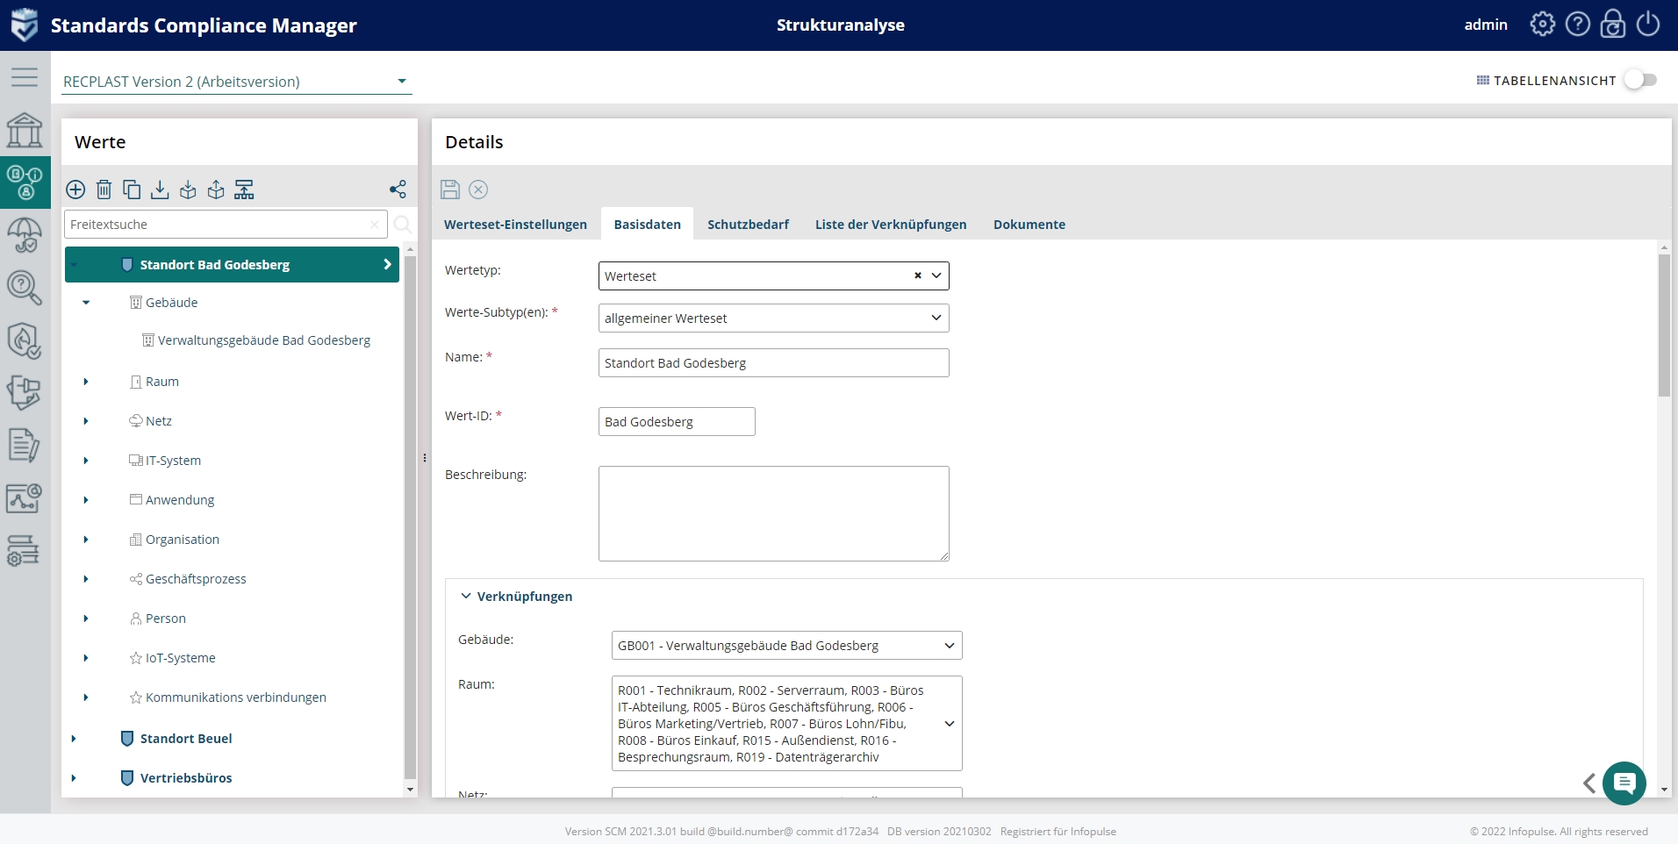The height and width of the screenshot is (844, 1678).
Task: Open the Gebäude link dropdown
Action: pyautogui.click(x=786, y=646)
